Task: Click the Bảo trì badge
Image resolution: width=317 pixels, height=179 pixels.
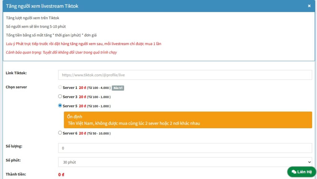Action: point(118,88)
